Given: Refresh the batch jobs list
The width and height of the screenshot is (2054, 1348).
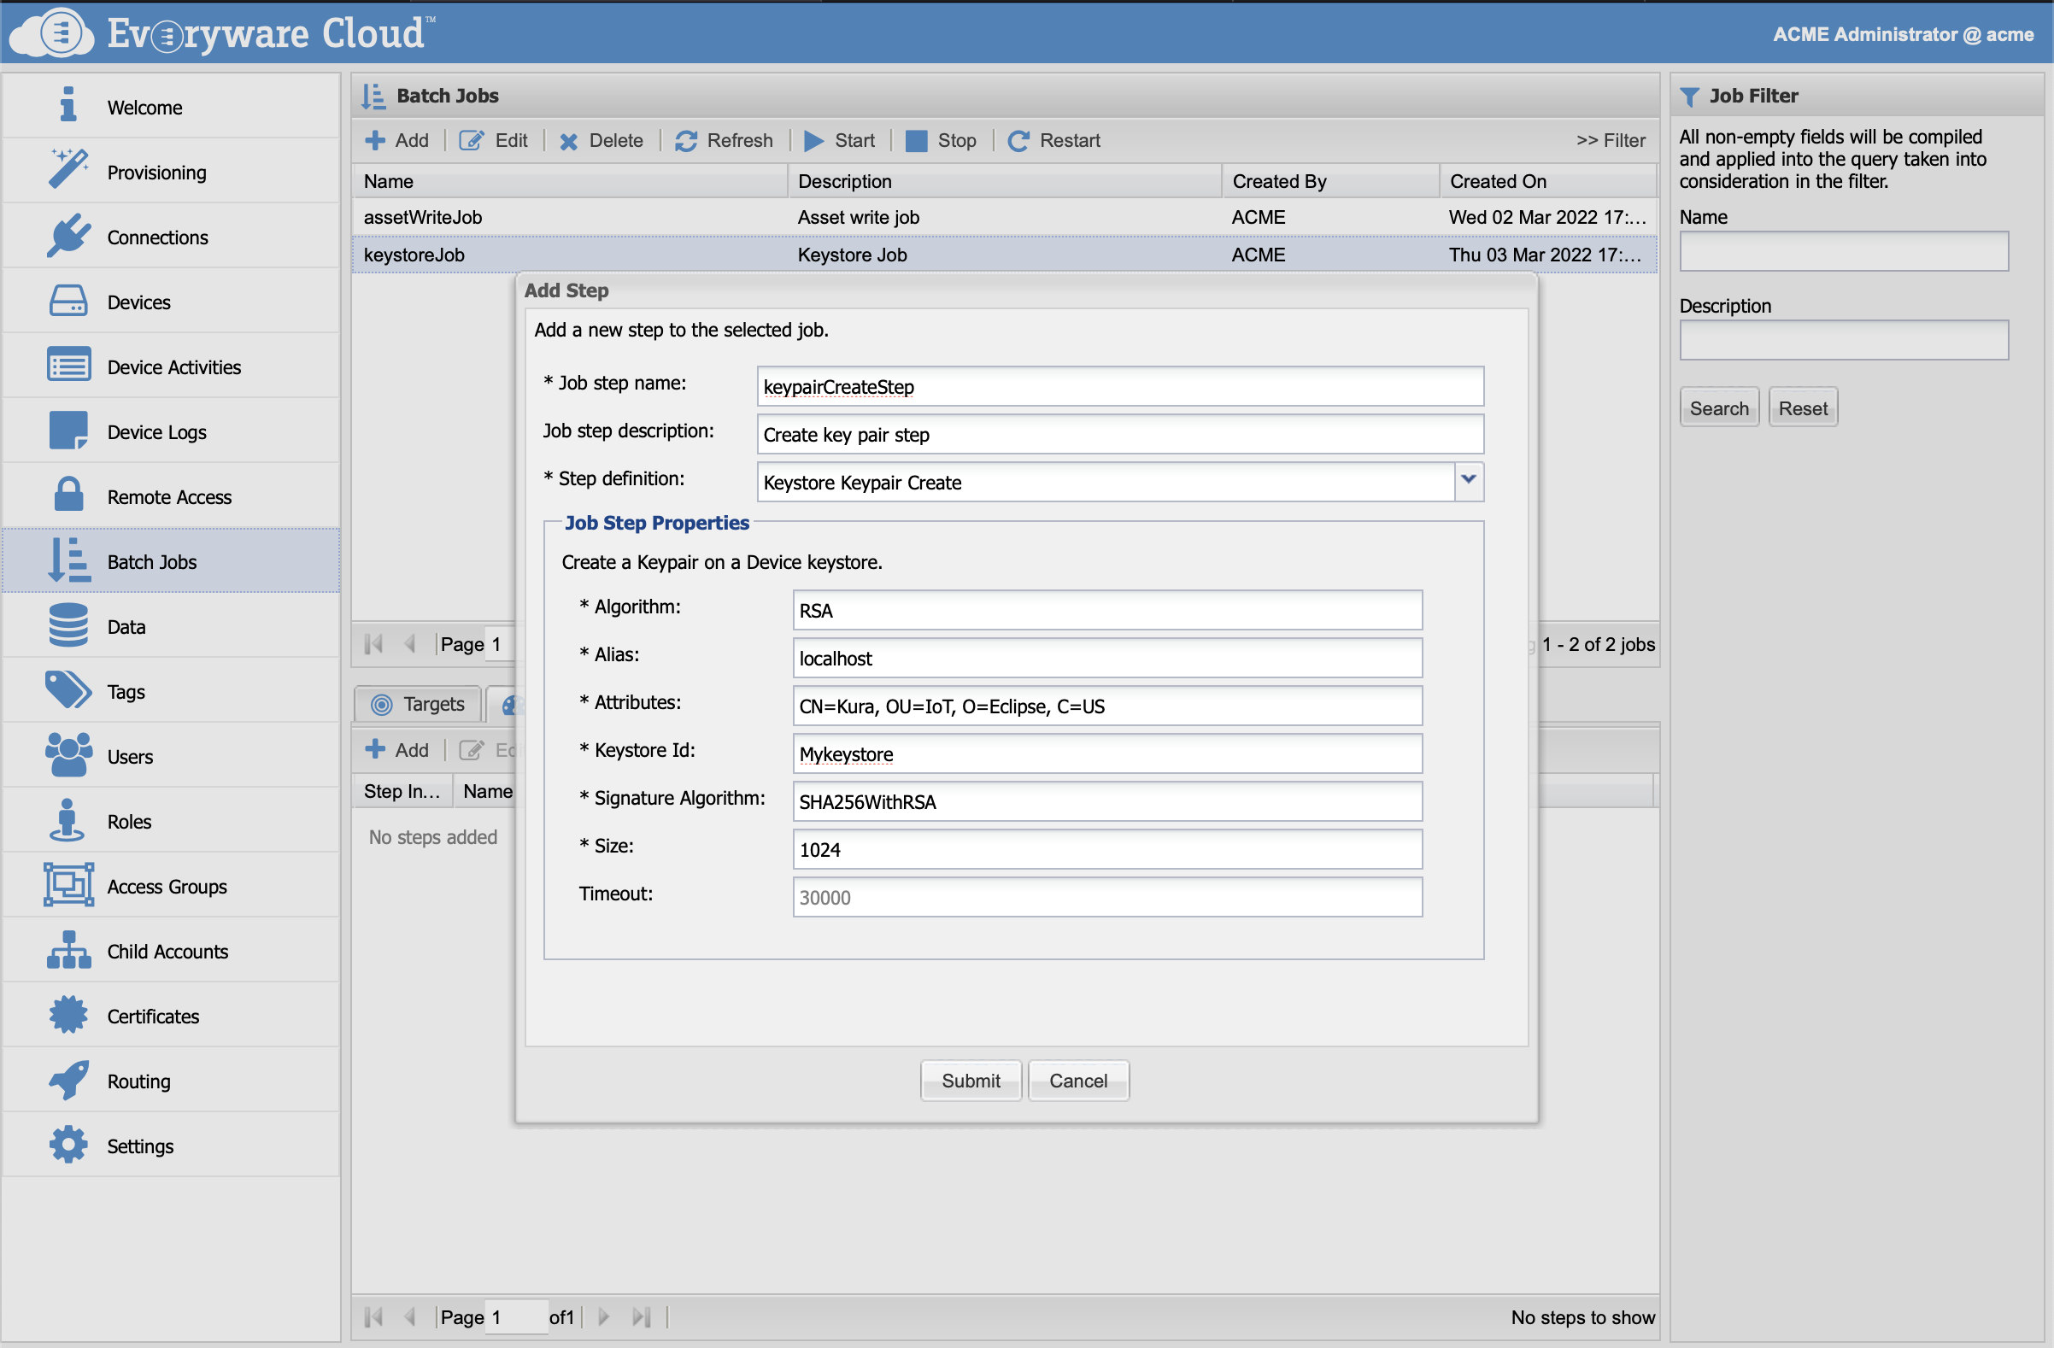Looking at the screenshot, I should 724,141.
